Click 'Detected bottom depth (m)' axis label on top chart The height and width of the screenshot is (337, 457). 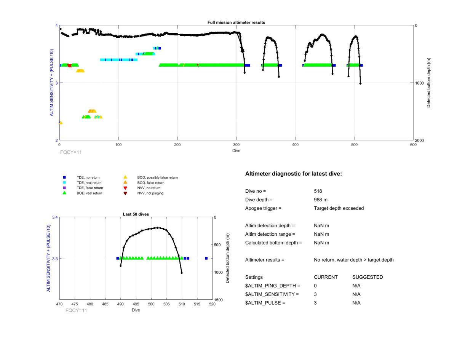[428, 83]
